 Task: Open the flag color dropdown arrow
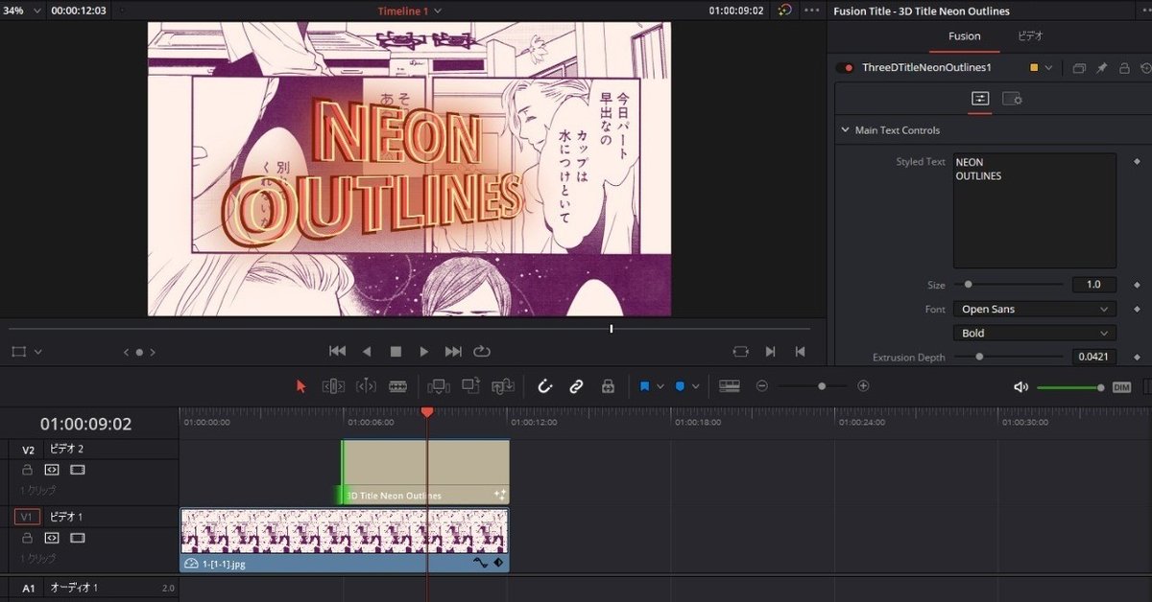pyautogui.click(x=660, y=386)
